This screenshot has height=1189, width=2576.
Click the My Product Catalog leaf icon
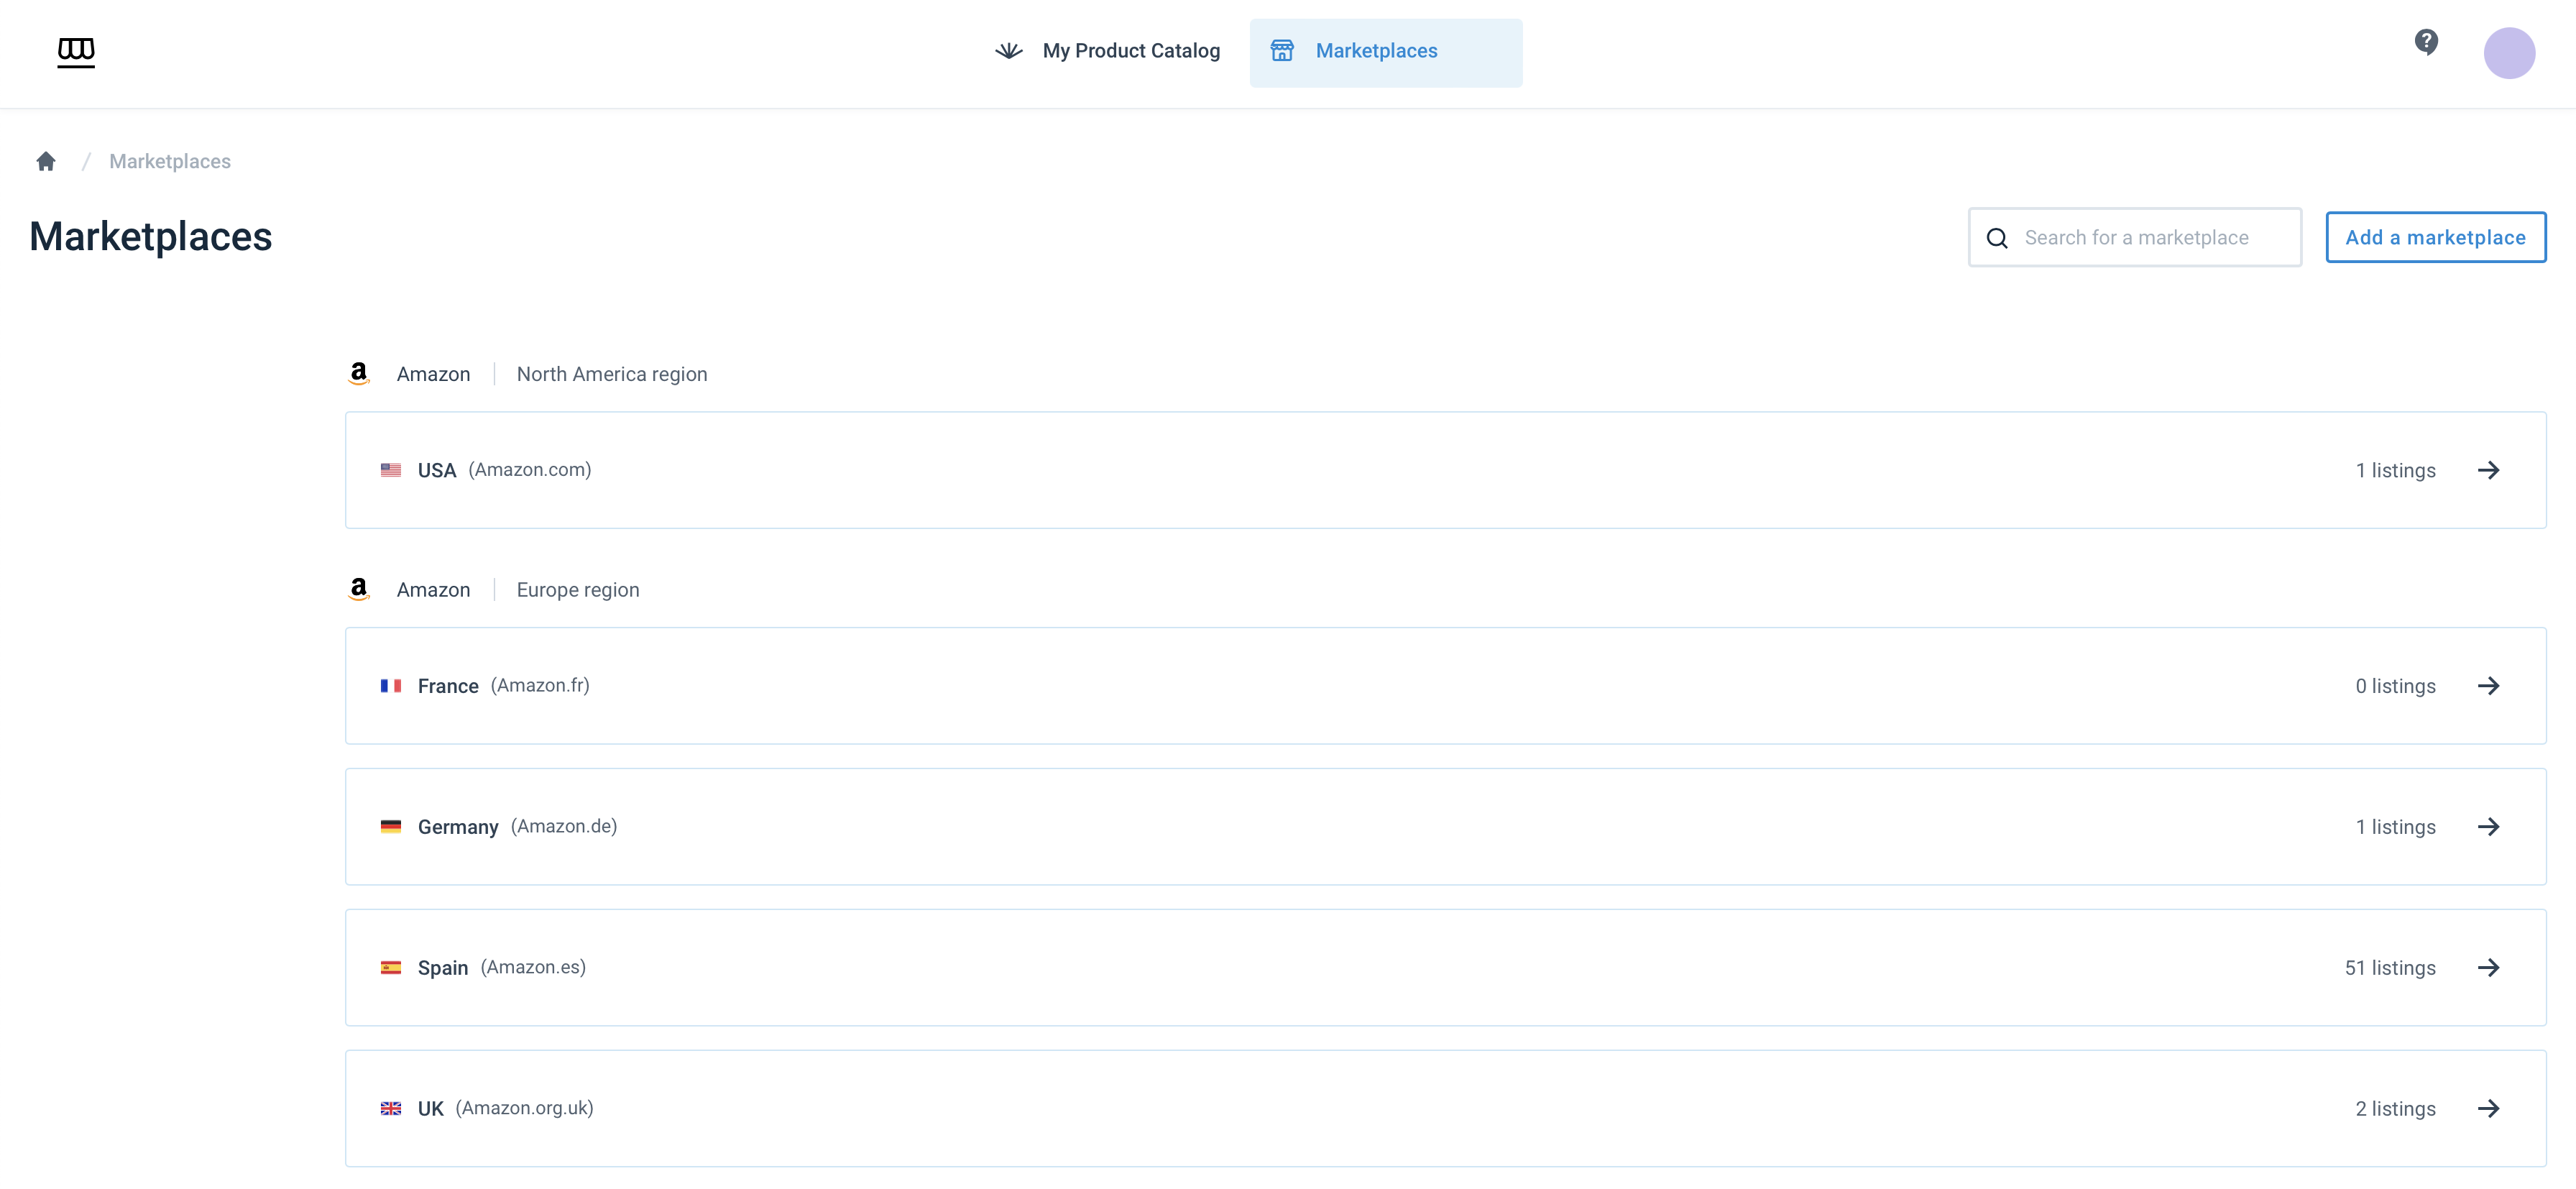tap(1009, 51)
